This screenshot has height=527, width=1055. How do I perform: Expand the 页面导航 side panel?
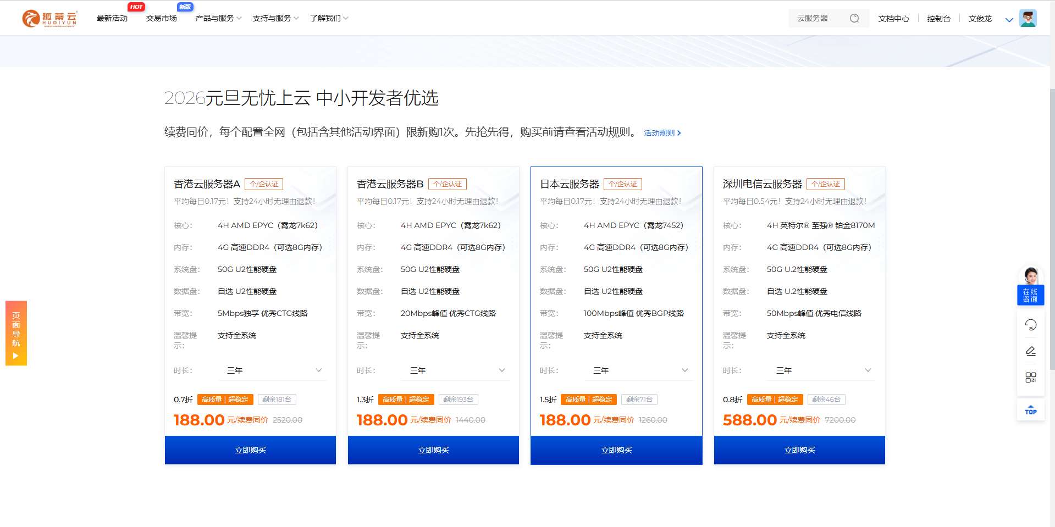click(x=16, y=333)
